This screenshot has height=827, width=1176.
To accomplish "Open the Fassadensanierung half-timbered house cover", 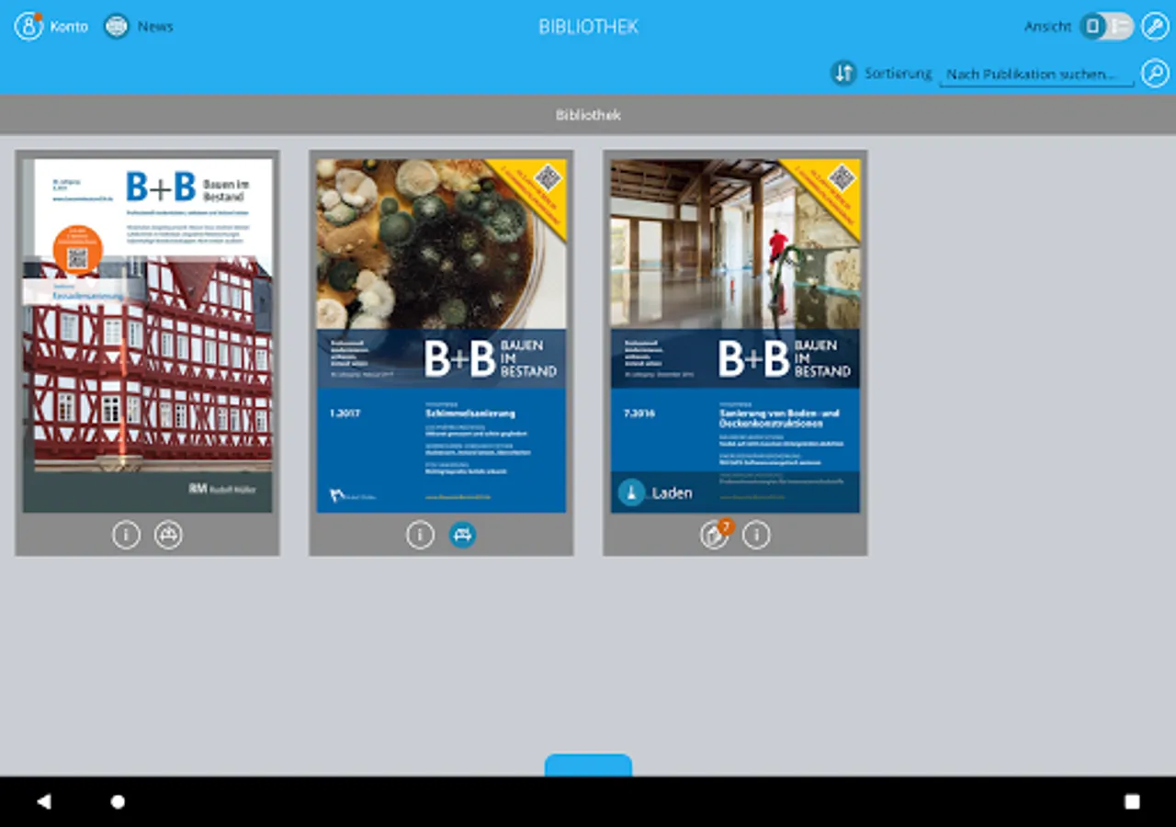I will coord(147,335).
